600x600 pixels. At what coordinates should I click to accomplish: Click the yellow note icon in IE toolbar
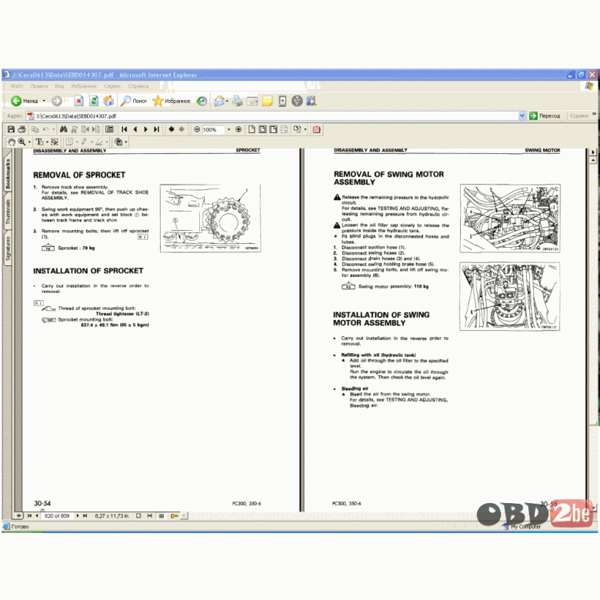pos(267,101)
